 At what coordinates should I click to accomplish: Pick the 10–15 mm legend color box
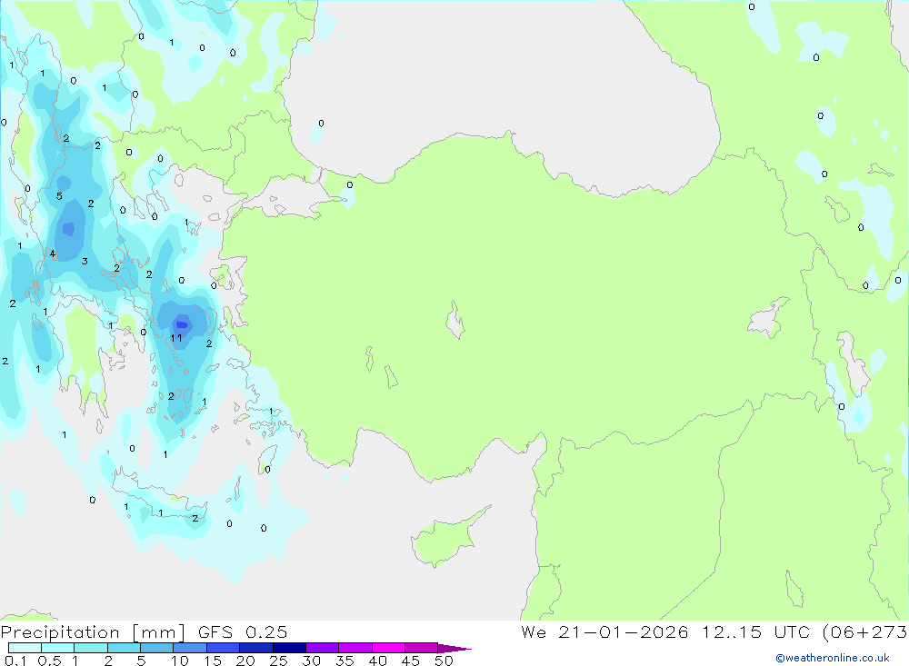[x=190, y=648]
